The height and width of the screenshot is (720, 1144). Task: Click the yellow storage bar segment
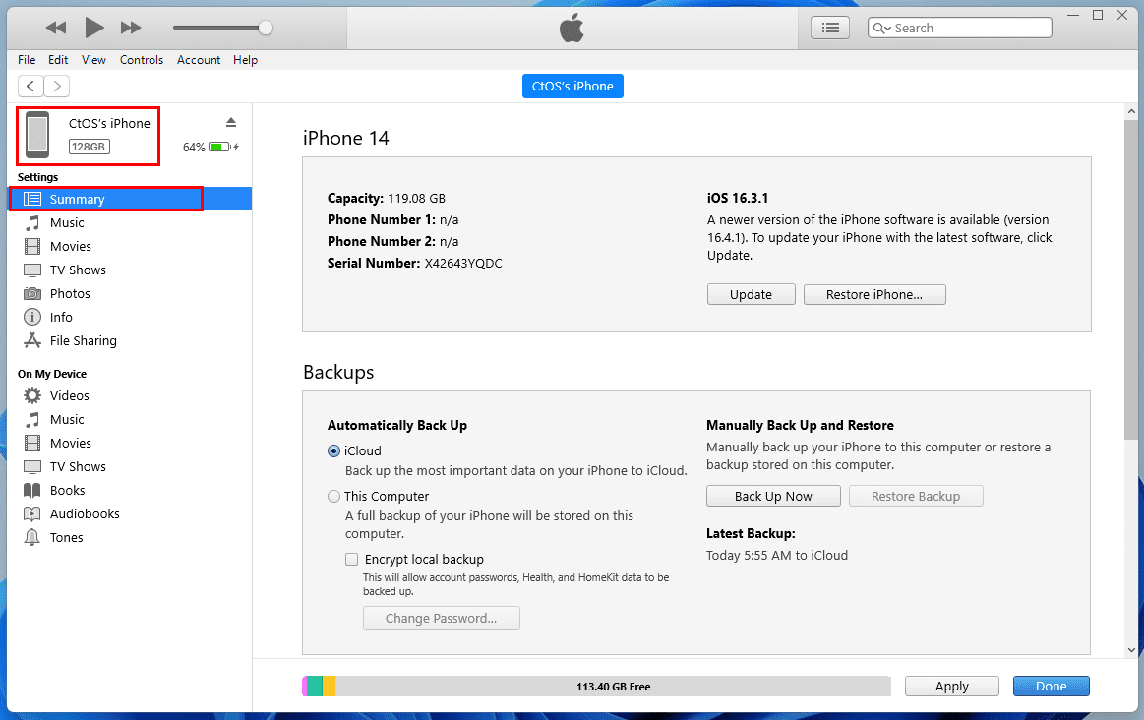[330, 686]
